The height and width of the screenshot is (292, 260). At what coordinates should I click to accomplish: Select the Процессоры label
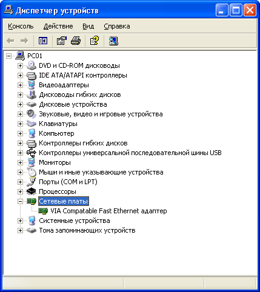[58, 191]
